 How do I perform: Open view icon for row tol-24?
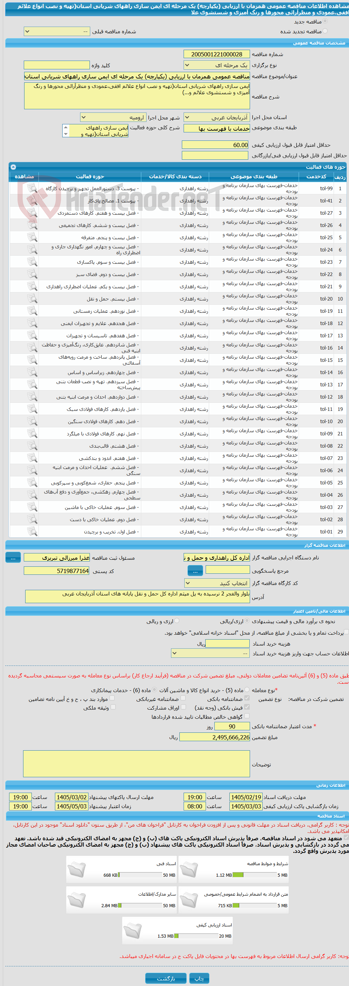[32, 249]
